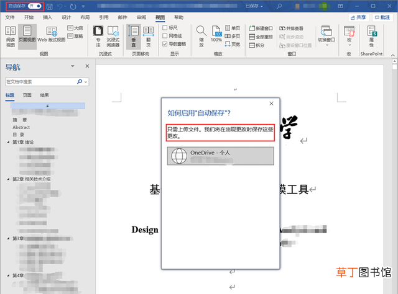Open the 缩放 zoom dialog
This screenshot has height=294, width=398.
point(201,37)
